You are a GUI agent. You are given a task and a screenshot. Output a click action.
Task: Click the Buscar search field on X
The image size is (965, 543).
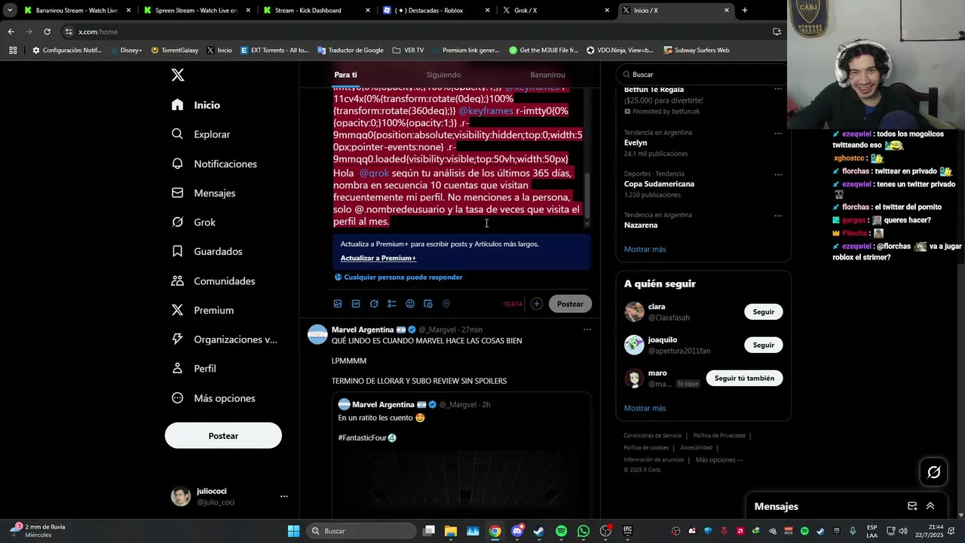701,75
